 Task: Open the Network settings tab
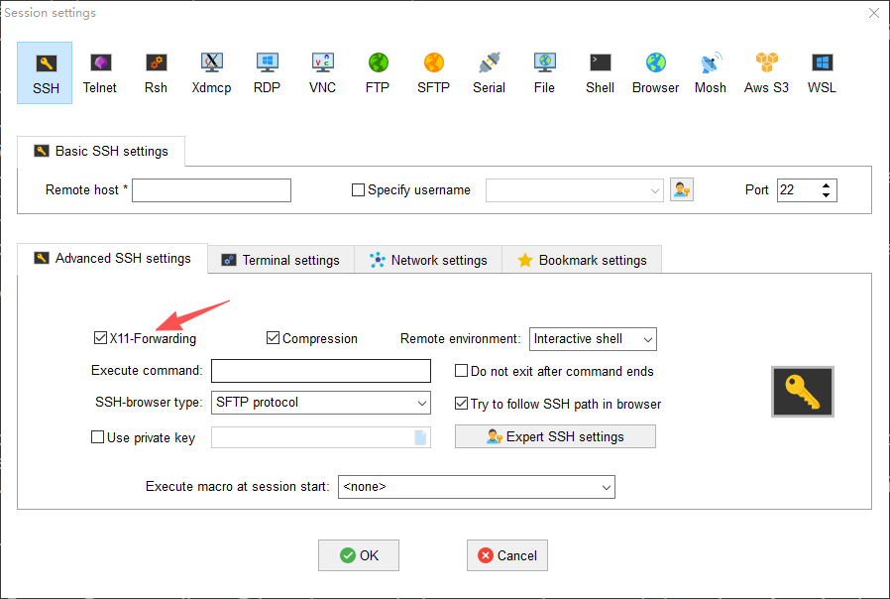(428, 260)
